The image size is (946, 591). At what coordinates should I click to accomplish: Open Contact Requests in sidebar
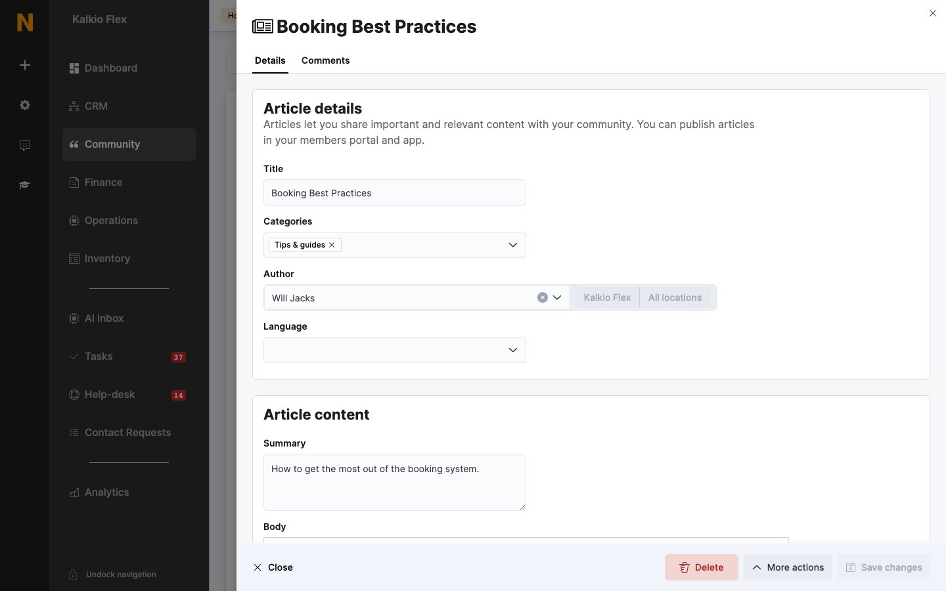pos(129,433)
